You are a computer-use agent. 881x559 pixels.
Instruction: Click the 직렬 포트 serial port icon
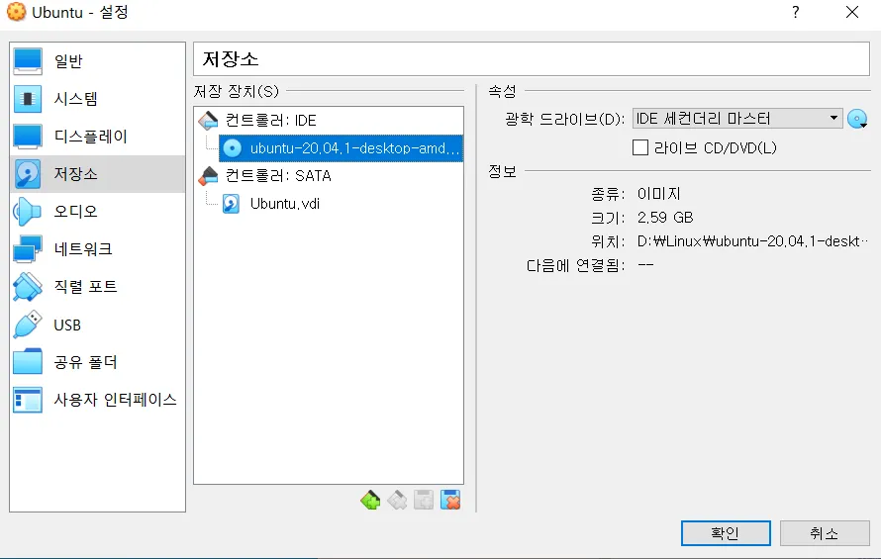27,287
